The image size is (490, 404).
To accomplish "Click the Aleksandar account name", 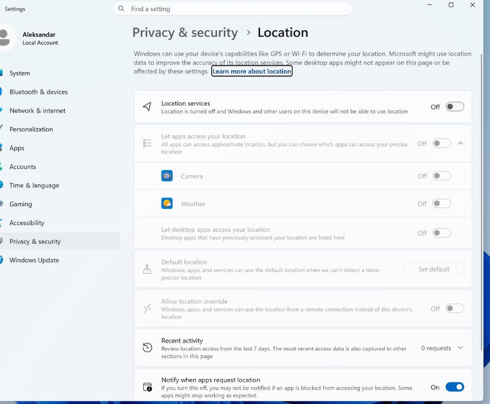I will point(39,34).
